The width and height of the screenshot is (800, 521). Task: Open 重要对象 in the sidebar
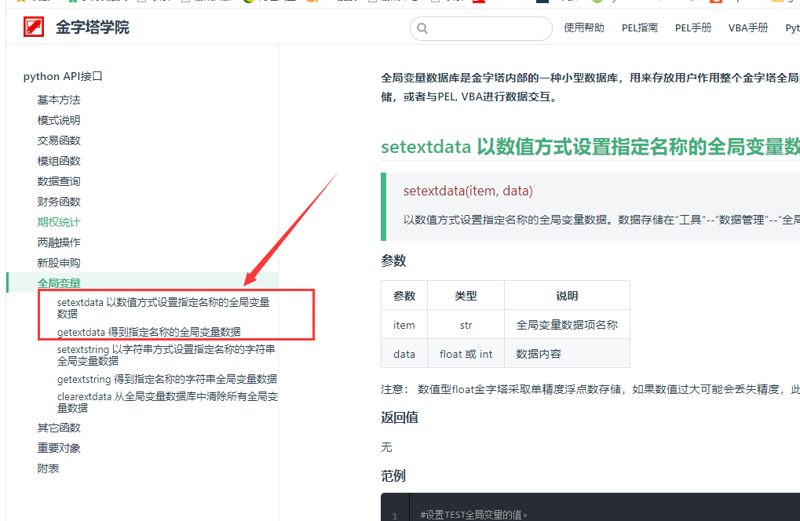[x=59, y=448]
